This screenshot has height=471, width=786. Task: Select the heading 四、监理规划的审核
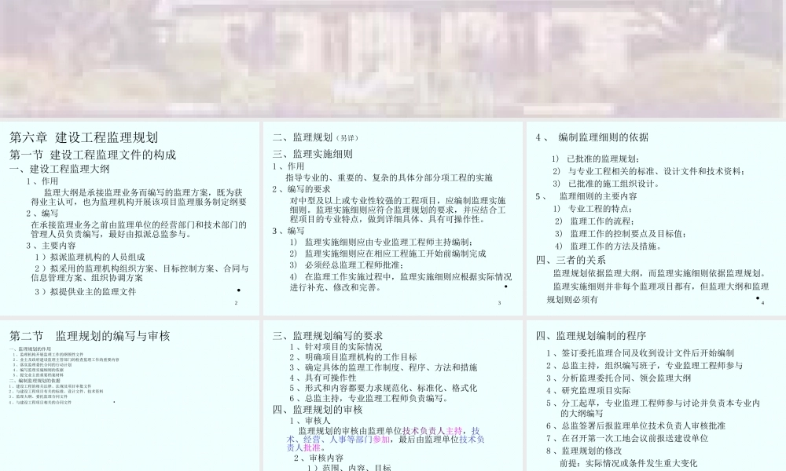(318, 410)
